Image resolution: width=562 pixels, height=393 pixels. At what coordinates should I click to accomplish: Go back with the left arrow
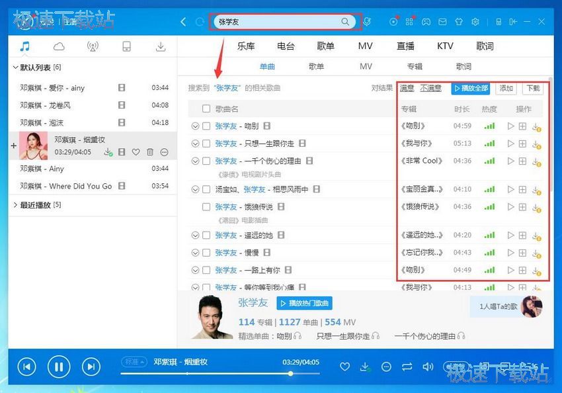click(183, 22)
